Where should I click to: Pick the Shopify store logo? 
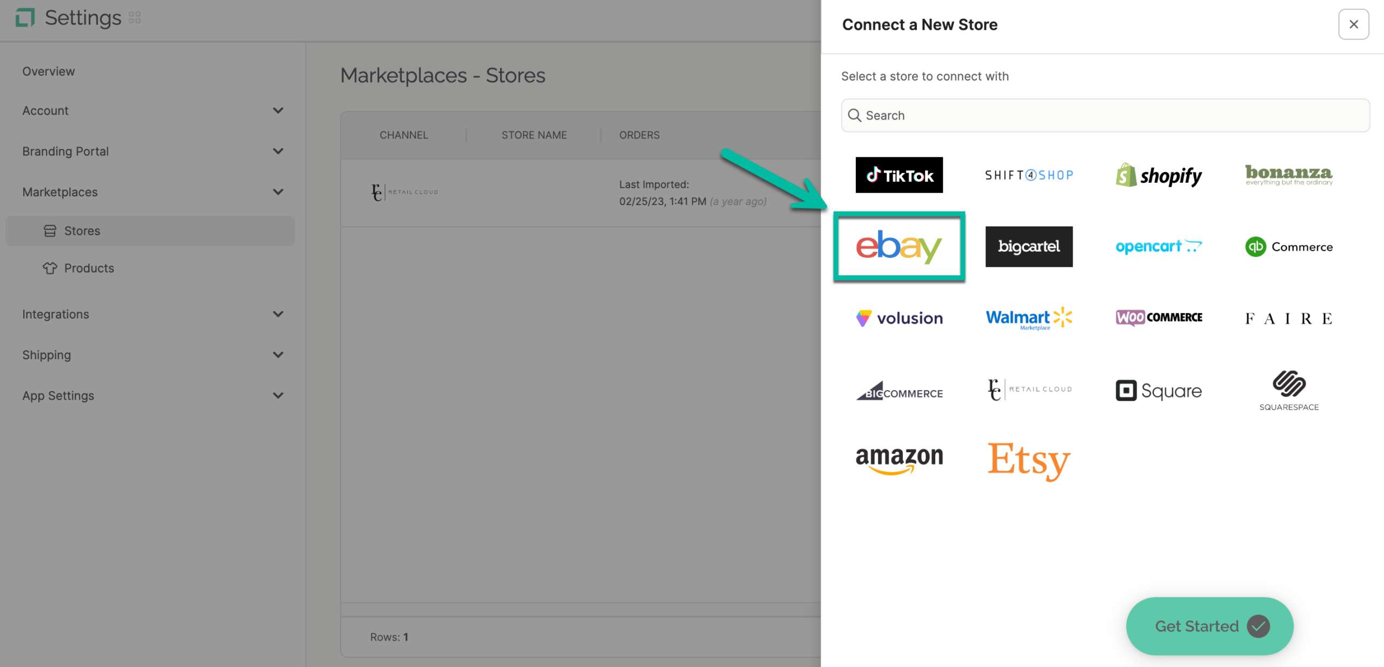[1159, 175]
